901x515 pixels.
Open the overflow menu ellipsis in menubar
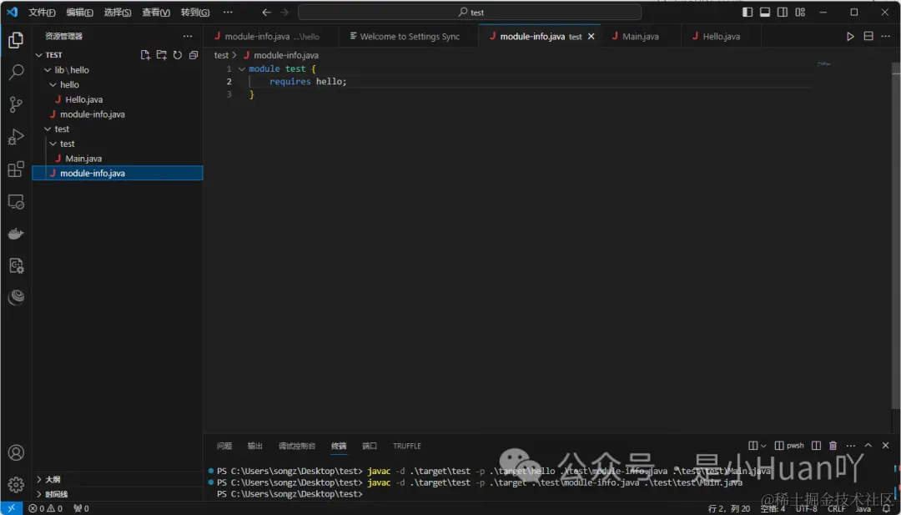[x=228, y=12]
